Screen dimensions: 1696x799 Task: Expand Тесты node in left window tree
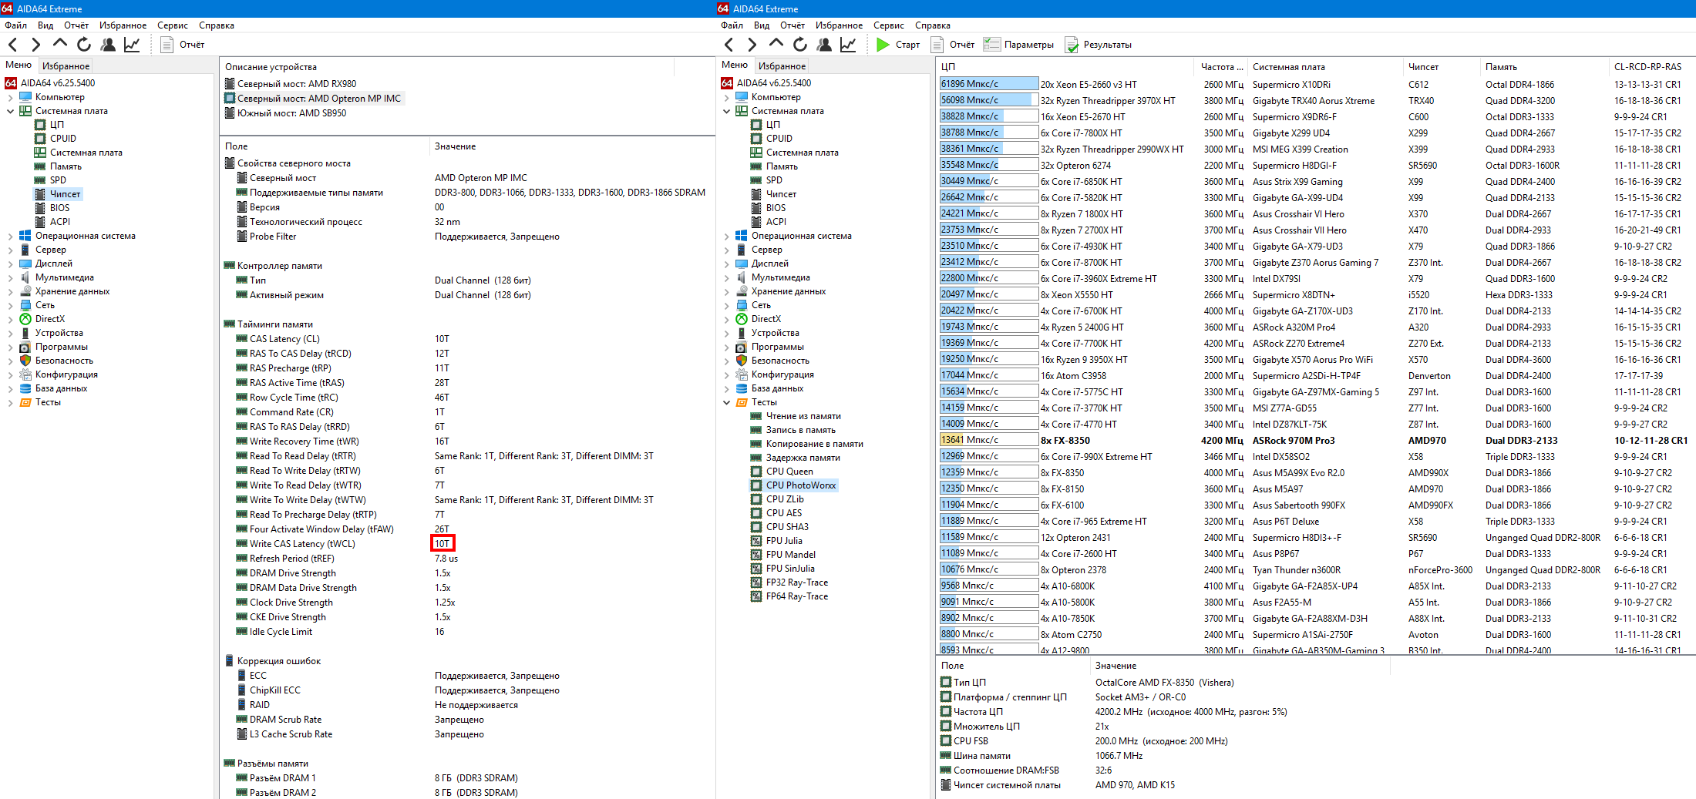click(10, 402)
